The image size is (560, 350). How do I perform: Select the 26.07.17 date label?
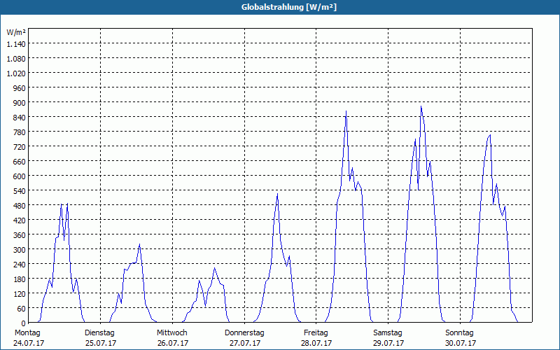pos(173,343)
